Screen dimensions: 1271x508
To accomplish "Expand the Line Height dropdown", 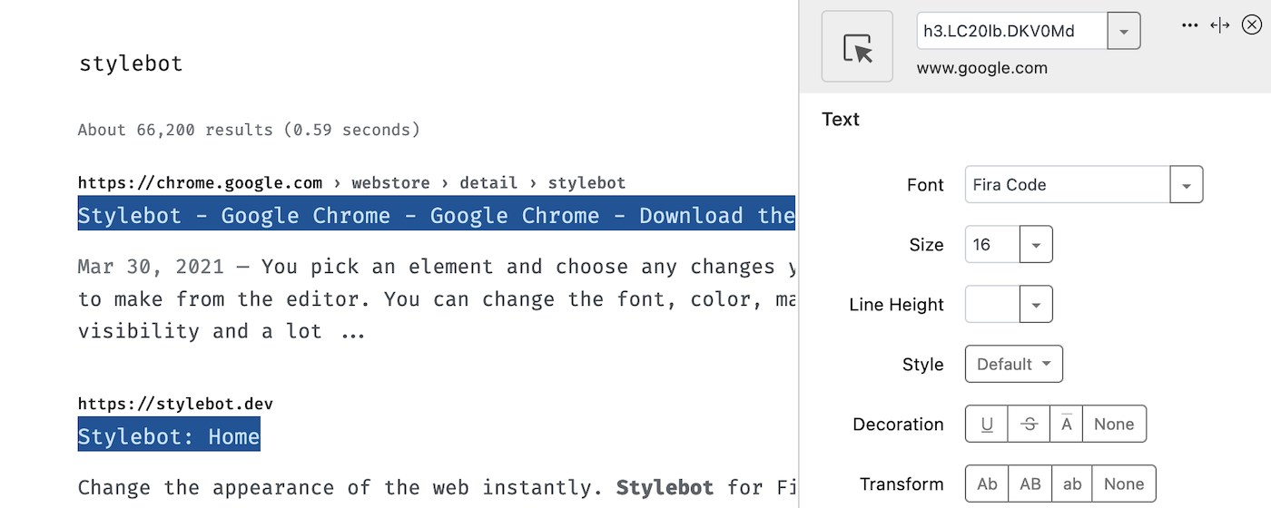I will click(x=1036, y=305).
